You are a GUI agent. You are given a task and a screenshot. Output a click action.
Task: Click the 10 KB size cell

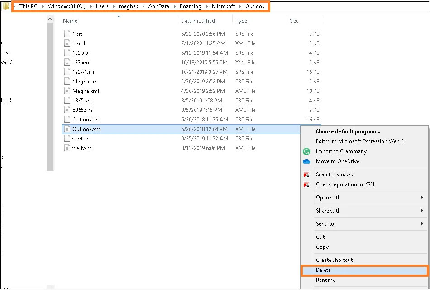click(313, 91)
